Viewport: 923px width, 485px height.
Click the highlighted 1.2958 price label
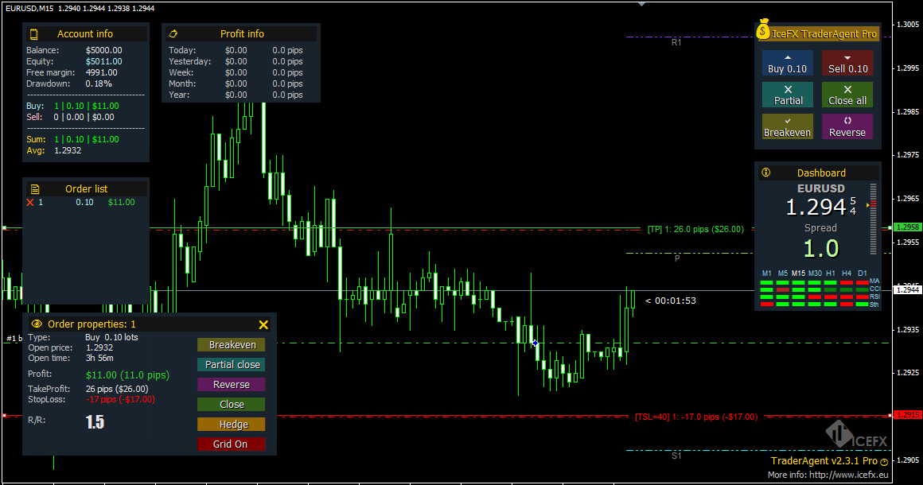tap(907, 227)
